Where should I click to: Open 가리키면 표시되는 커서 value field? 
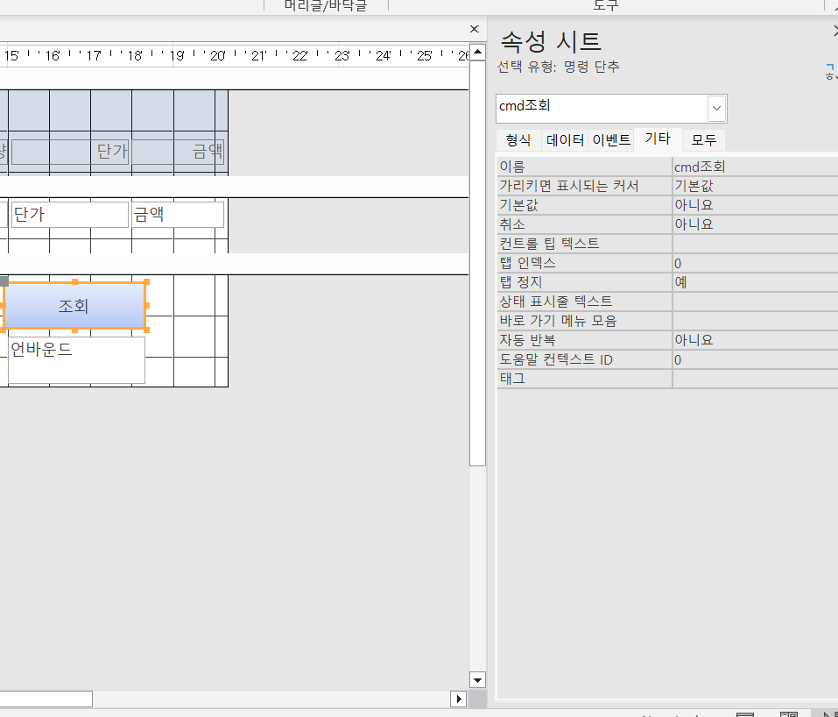753,186
